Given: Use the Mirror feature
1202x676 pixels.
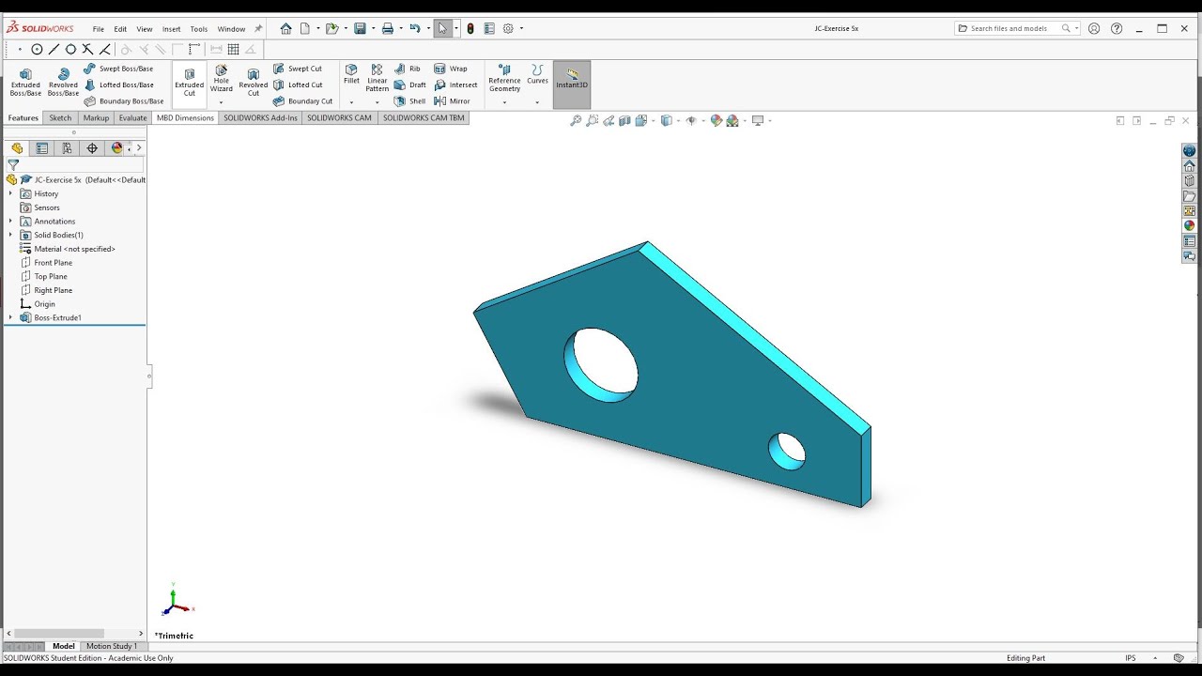Looking at the screenshot, I should click(452, 101).
